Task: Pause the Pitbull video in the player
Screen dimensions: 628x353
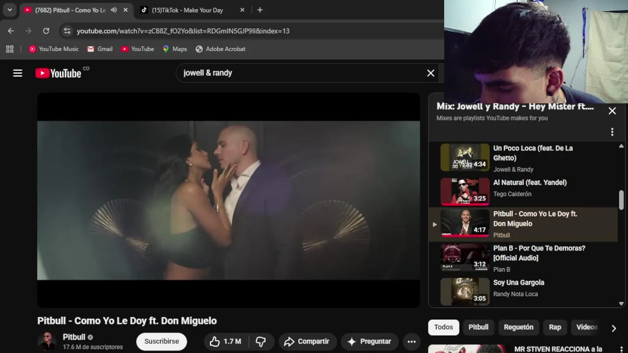Action: 229,200
